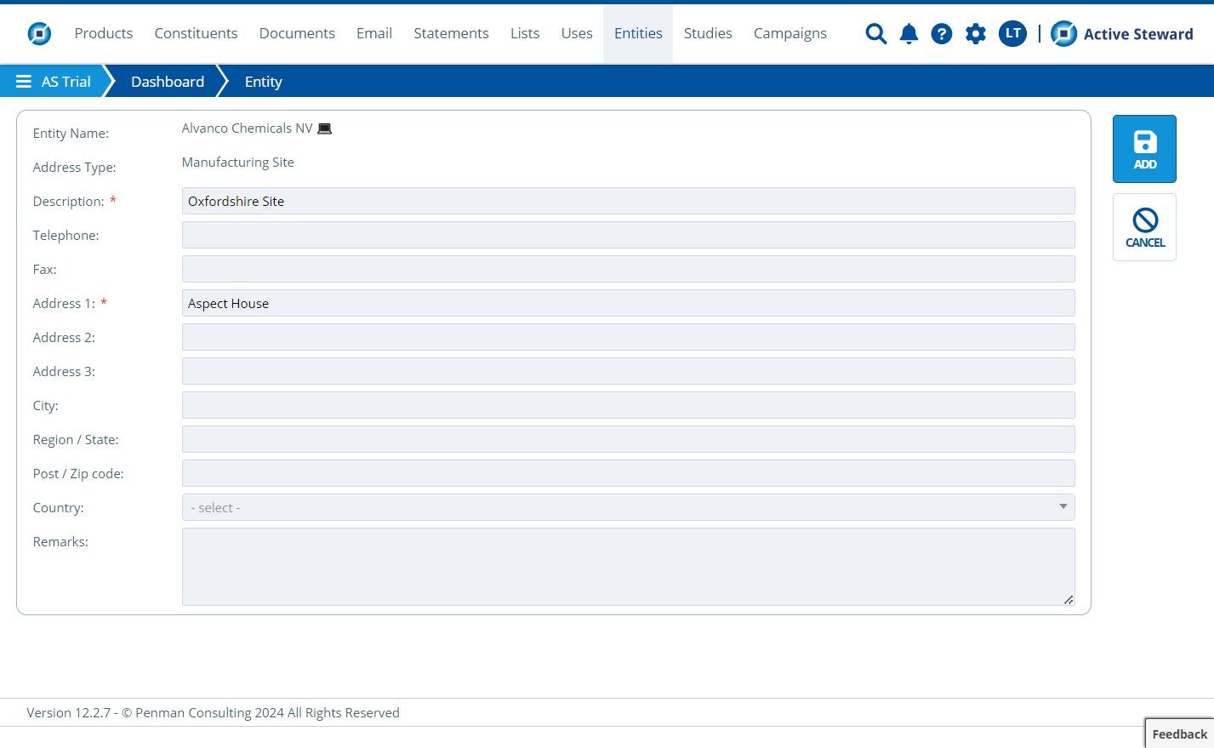This screenshot has height=748, width=1214.
Task: Click the laptop icon beside Alvanco Chemicals NV
Action: tap(324, 128)
